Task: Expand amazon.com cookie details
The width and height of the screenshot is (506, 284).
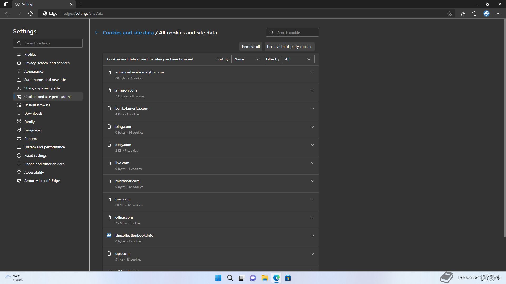Action: [x=312, y=90]
